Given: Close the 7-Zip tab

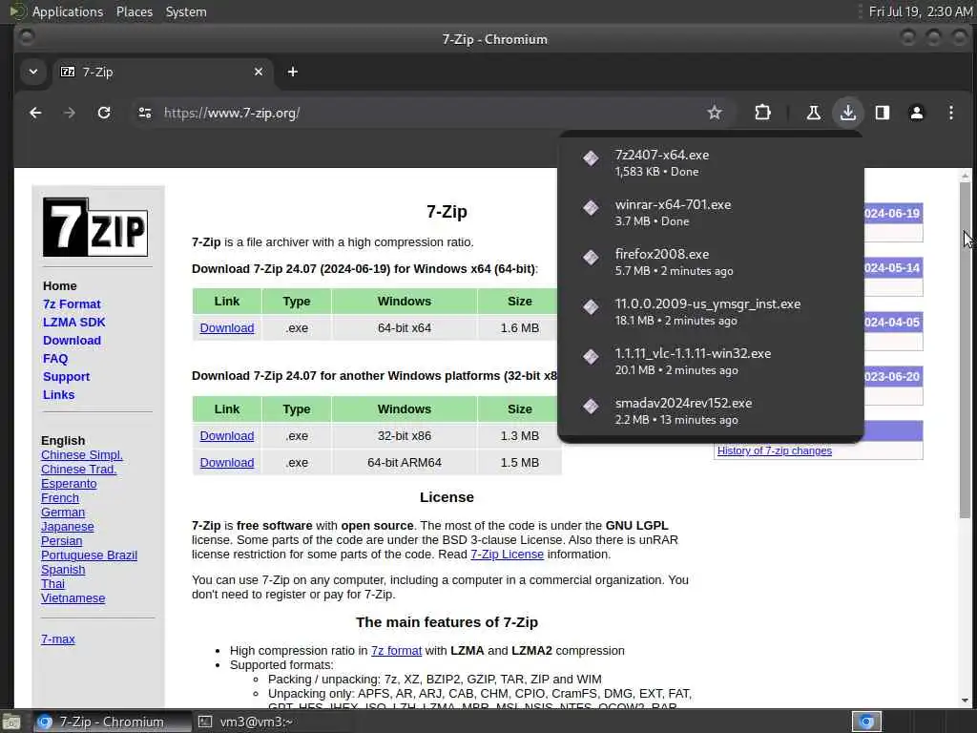Looking at the screenshot, I should click(x=259, y=72).
